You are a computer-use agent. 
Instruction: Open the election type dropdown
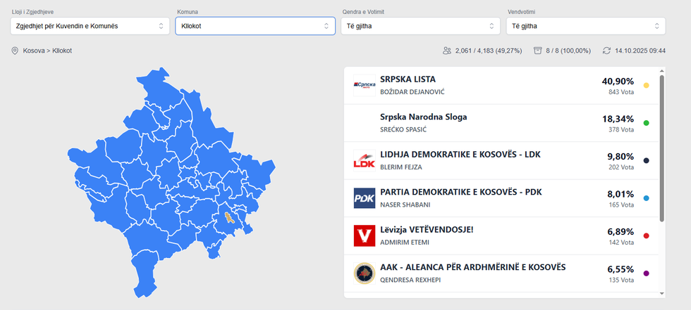tap(89, 26)
